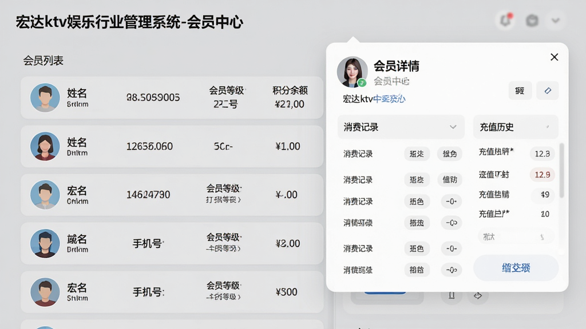586x329 pixels.
Task: Click the gray square button beside the pencil icon
Action: [x=520, y=91]
